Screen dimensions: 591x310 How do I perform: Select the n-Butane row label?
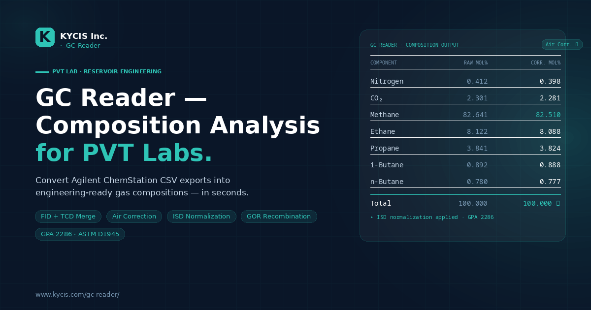click(387, 182)
